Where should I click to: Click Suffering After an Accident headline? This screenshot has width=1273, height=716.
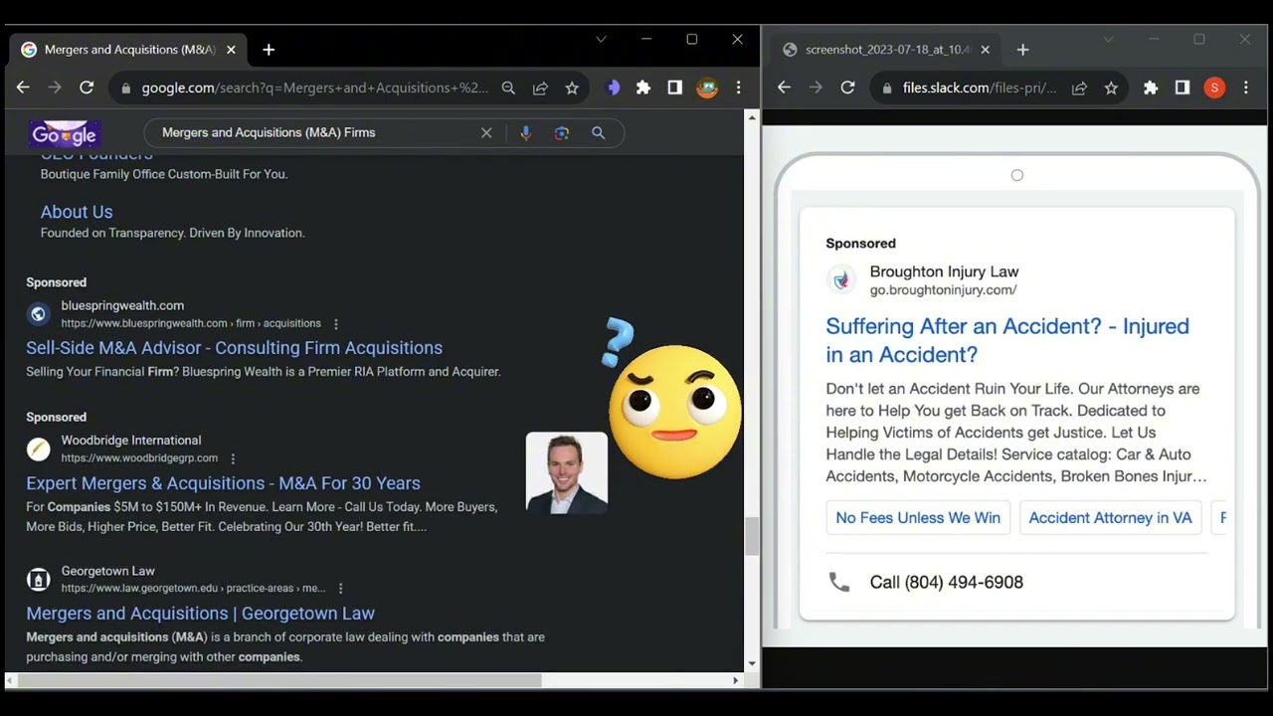(x=1007, y=340)
